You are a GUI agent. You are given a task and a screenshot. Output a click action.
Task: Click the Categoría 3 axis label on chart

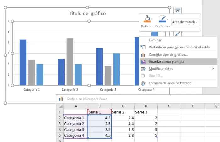tap(108, 90)
